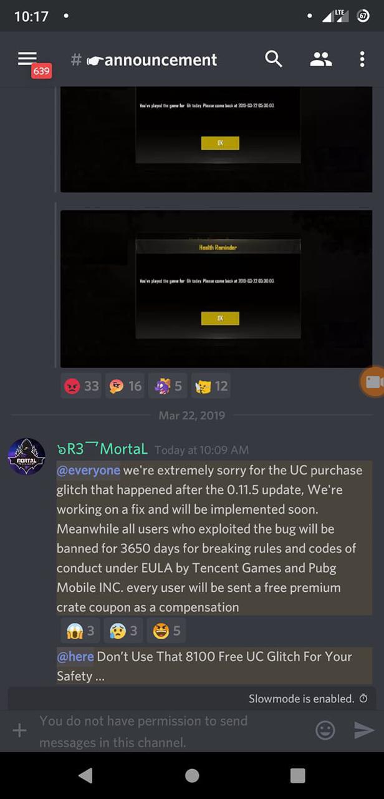The image size is (384, 799).
Task: Tap the @everyone mention
Action: [x=89, y=470]
